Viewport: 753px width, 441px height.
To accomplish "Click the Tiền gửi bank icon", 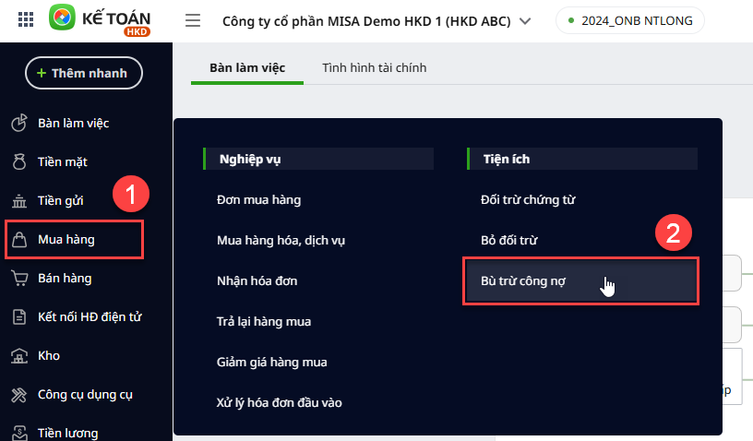I will [x=18, y=201].
